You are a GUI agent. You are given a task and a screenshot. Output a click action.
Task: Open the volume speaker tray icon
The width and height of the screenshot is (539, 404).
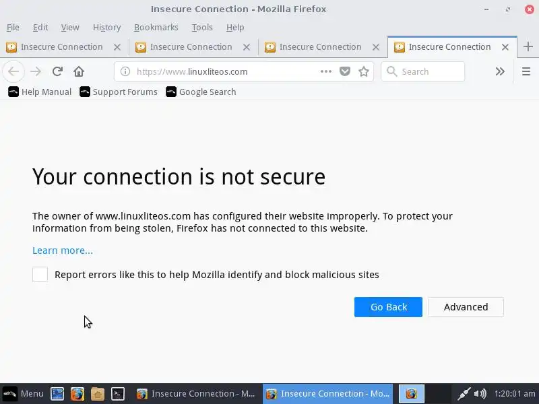click(480, 394)
